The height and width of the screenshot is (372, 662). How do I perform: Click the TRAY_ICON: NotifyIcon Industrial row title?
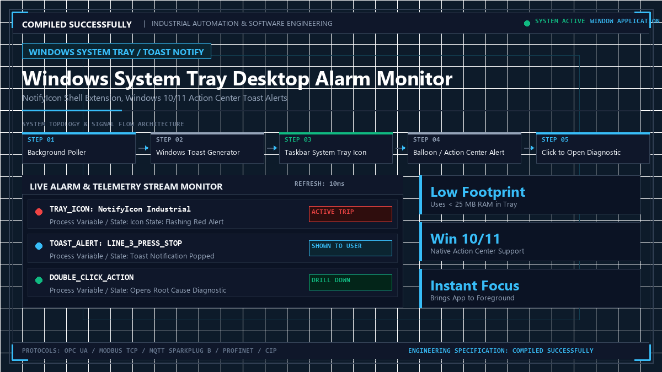pyautogui.click(x=120, y=209)
